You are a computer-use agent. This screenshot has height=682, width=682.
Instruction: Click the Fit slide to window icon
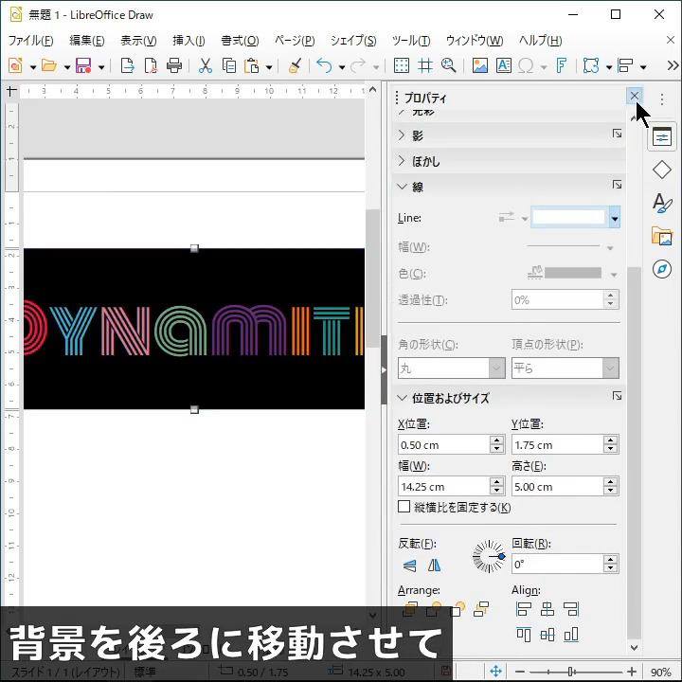coord(495,672)
